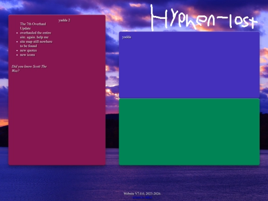Click the 'Did you know Scott The Woz?' quote

tap(29, 68)
